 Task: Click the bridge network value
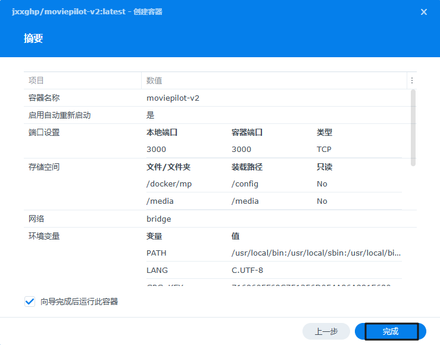[158, 219]
